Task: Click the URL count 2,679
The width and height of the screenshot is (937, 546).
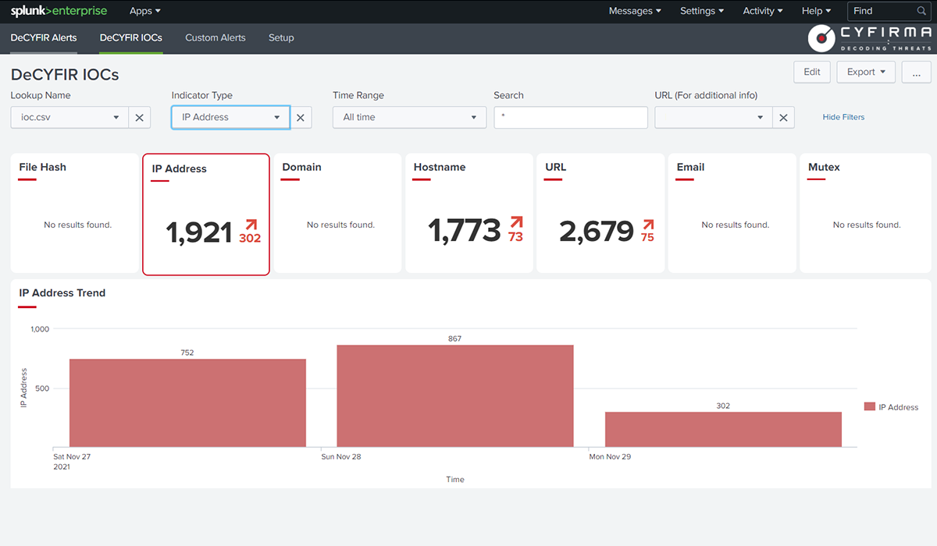Action: coord(597,231)
